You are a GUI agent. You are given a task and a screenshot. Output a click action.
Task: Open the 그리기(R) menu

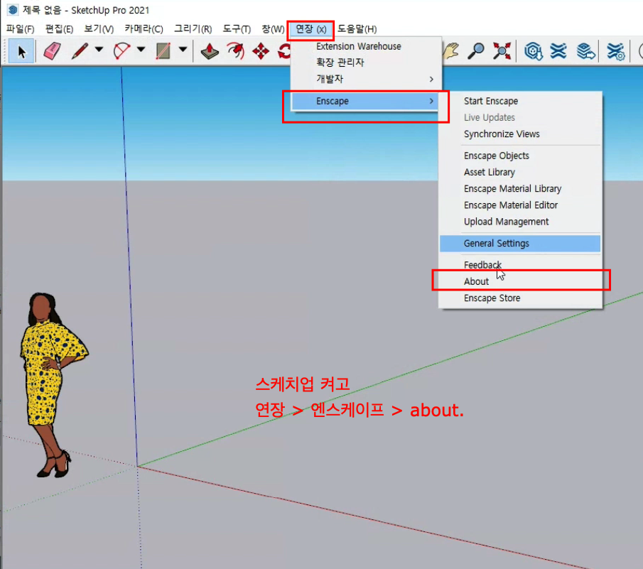193,29
